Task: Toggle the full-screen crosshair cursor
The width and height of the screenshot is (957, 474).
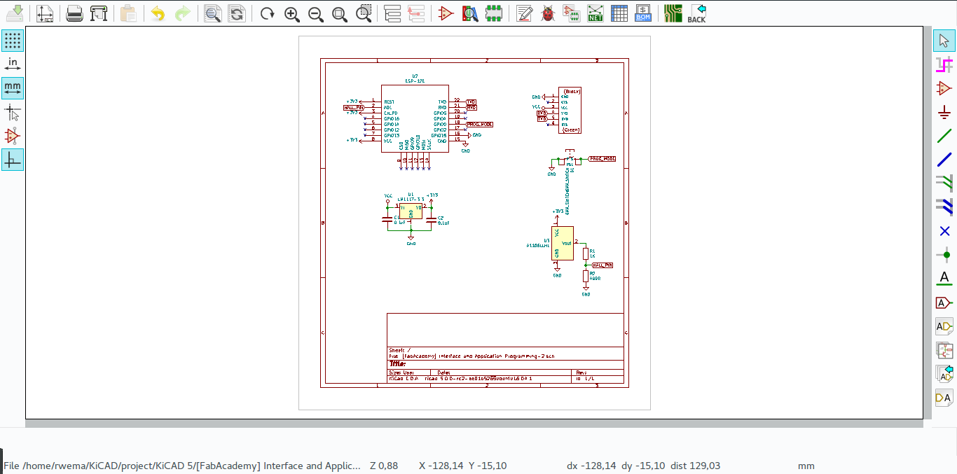Action: coord(12,111)
